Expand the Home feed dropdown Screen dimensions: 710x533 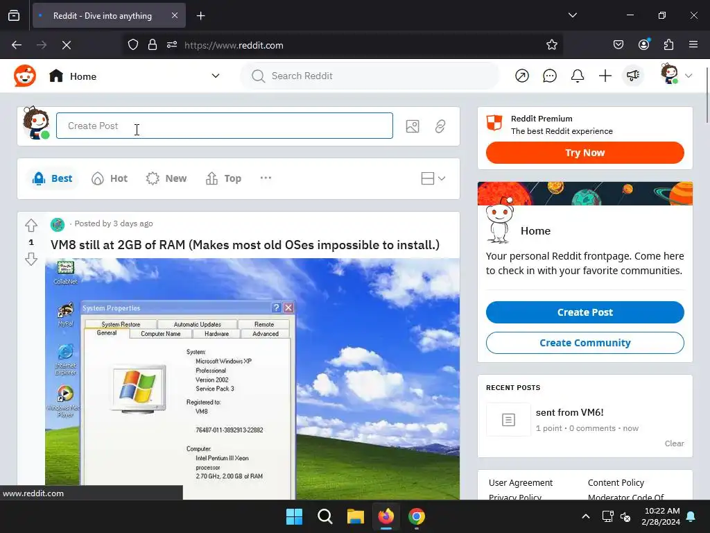(216, 76)
